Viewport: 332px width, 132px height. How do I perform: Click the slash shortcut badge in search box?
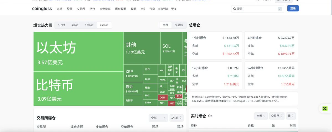pyautogui.click(x=280, y=9)
